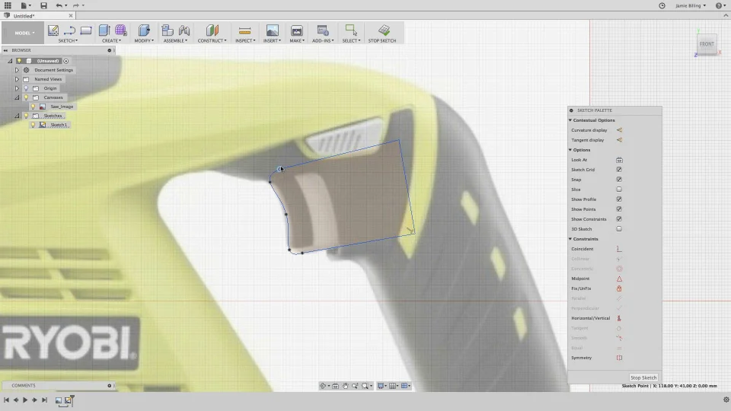Image resolution: width=731 pixels, height=411 pixels.
Task: Collapse the Constraints section in Sketch Palette
Action: pyautogui.click(x=570, y=239)
